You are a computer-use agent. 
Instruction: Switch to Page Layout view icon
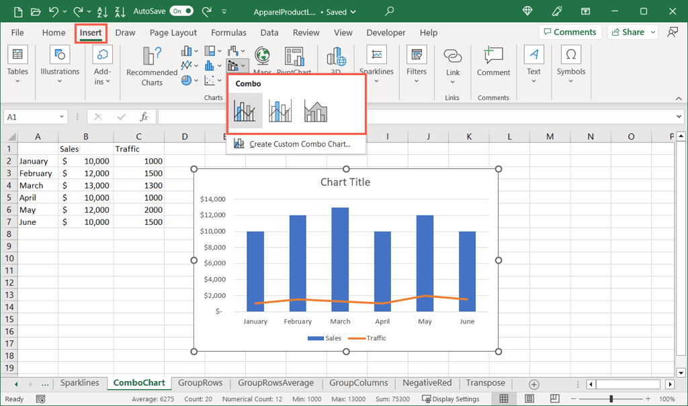point(529,398)
